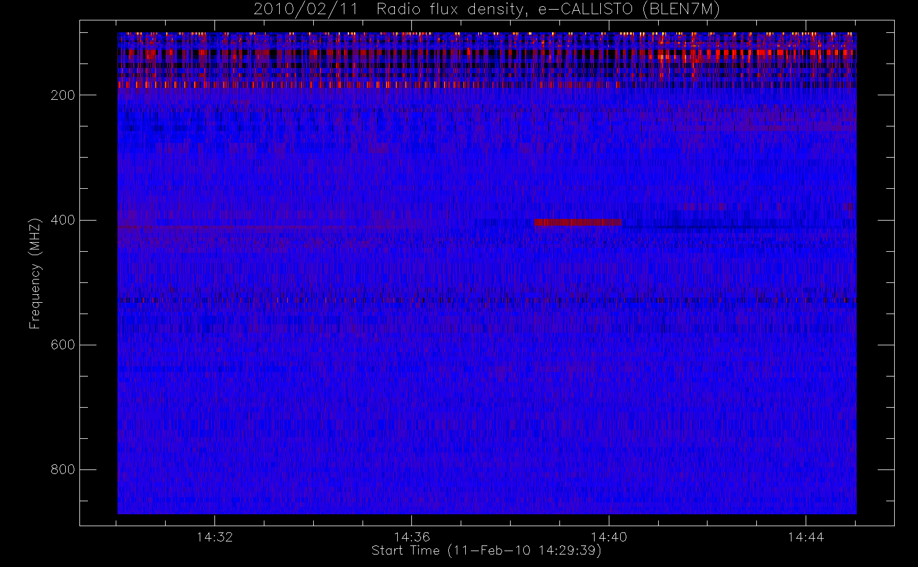918x567 pixels.
Task: Click the 200 frequency tick label
Action: [63, 95]
